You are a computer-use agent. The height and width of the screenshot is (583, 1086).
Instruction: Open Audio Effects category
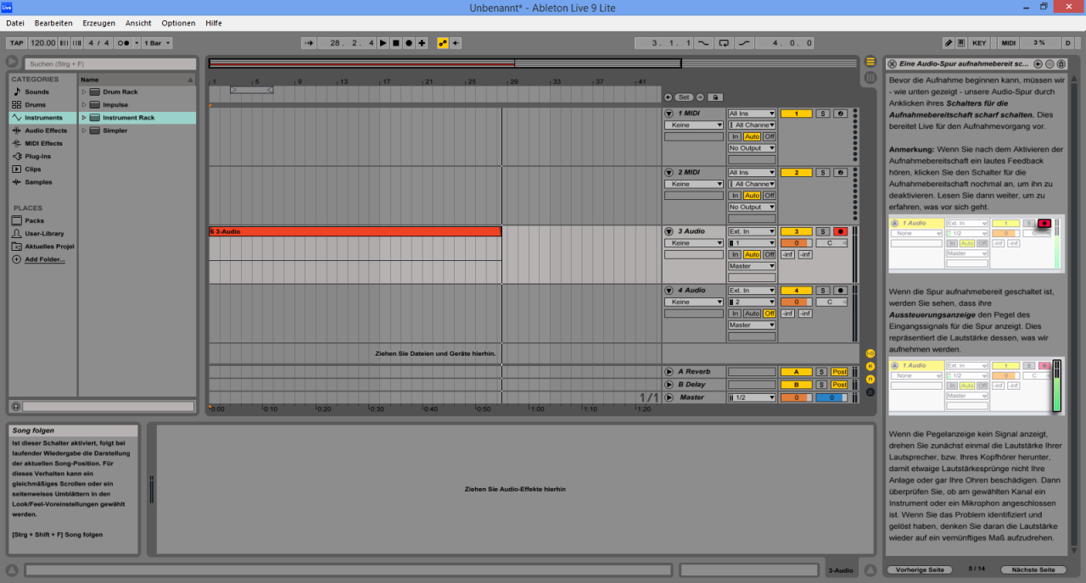tap(45, 130)
